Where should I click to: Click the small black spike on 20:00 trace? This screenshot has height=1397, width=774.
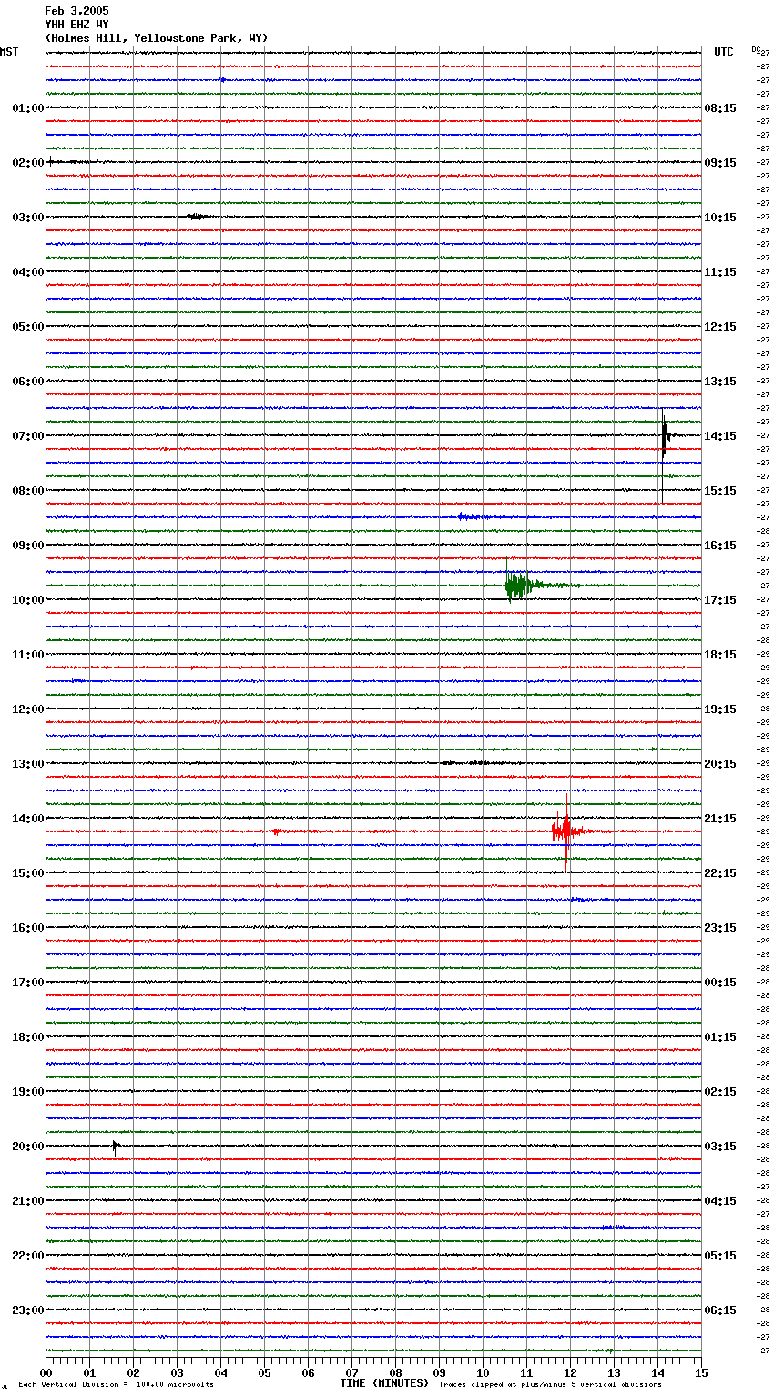[115, 1147]
